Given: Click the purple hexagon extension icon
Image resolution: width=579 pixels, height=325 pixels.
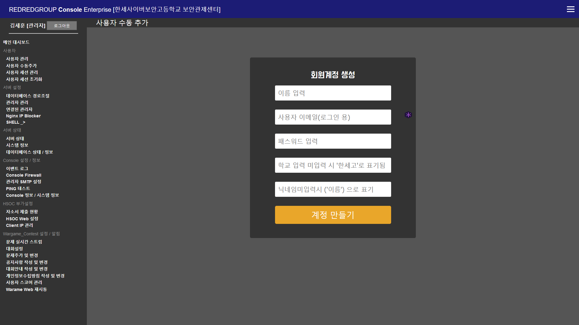Looking at the screenshot, I should (408, 115).
